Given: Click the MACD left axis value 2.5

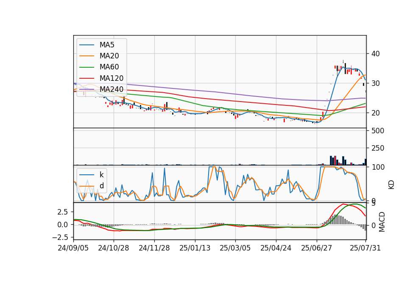Looking at the screenshot, I should [x=63, y=212].
